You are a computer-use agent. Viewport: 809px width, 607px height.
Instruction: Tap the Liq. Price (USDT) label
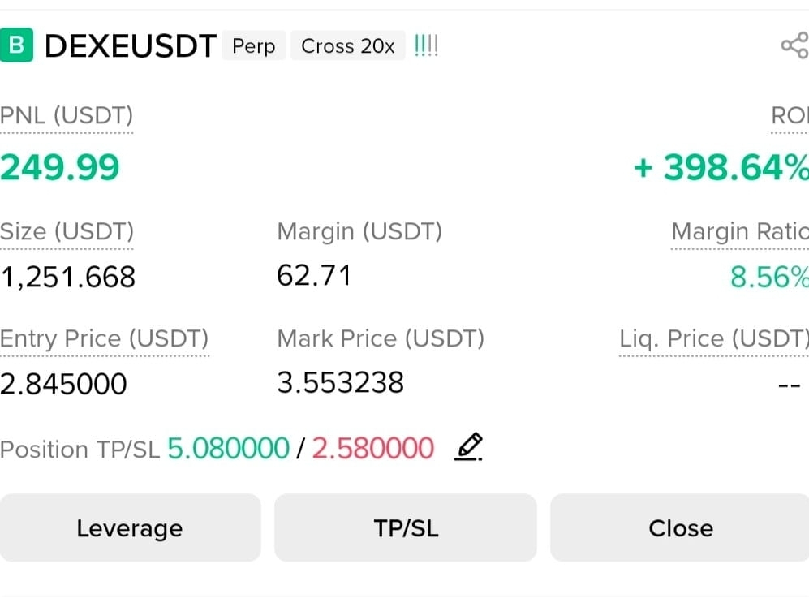713,338
